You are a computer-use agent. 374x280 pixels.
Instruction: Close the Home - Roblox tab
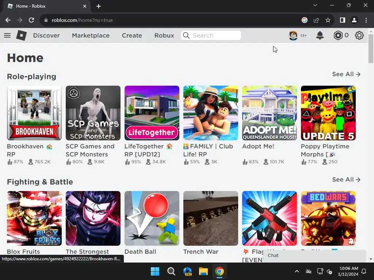click(x=85, y=6)
